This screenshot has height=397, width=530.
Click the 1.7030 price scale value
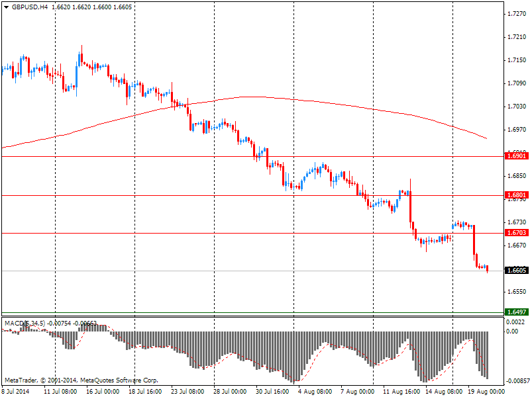coord(517,107)
